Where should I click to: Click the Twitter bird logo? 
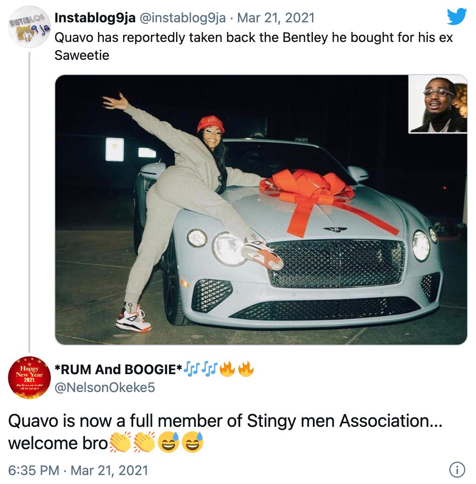(x=457, y=17)
